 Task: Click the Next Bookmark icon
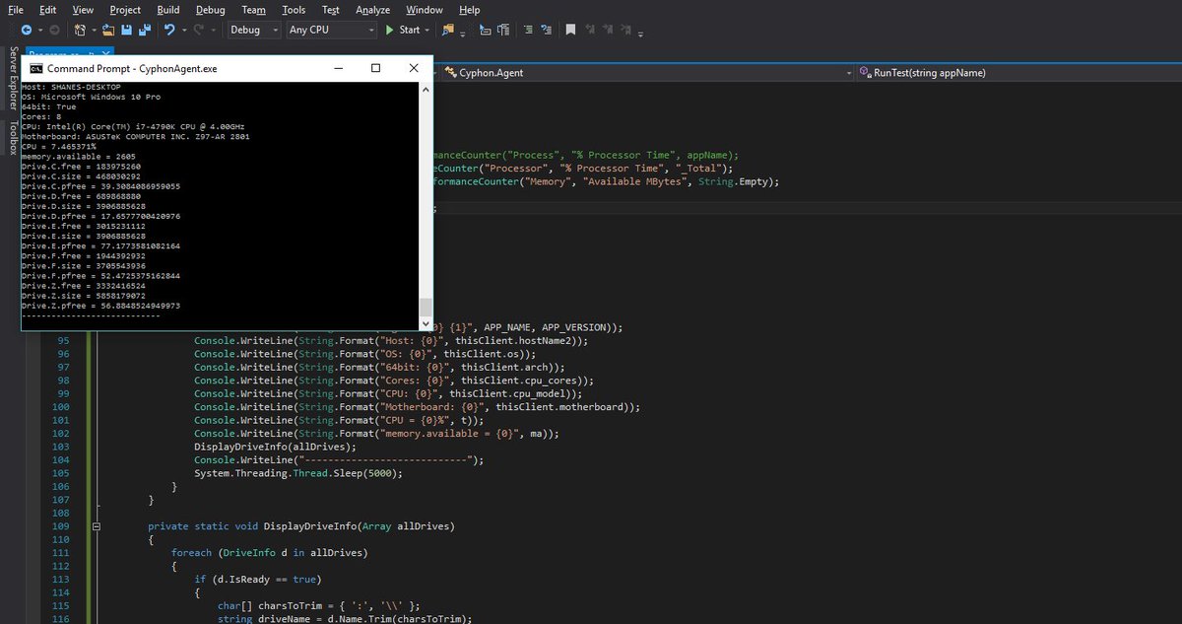tap(608, 30)
